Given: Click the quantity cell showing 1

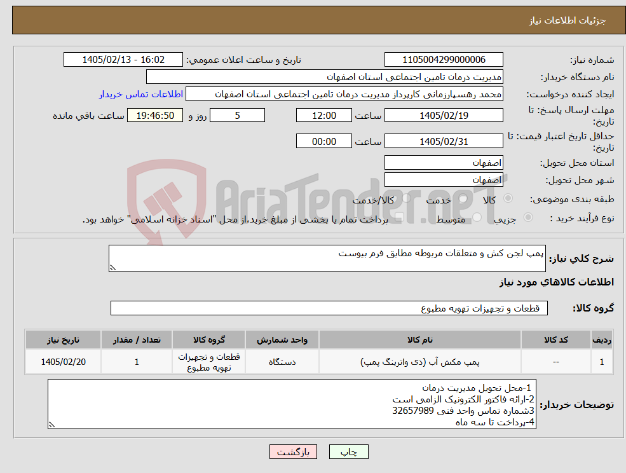Looking at the screenshot, I should tap(137, 362).
